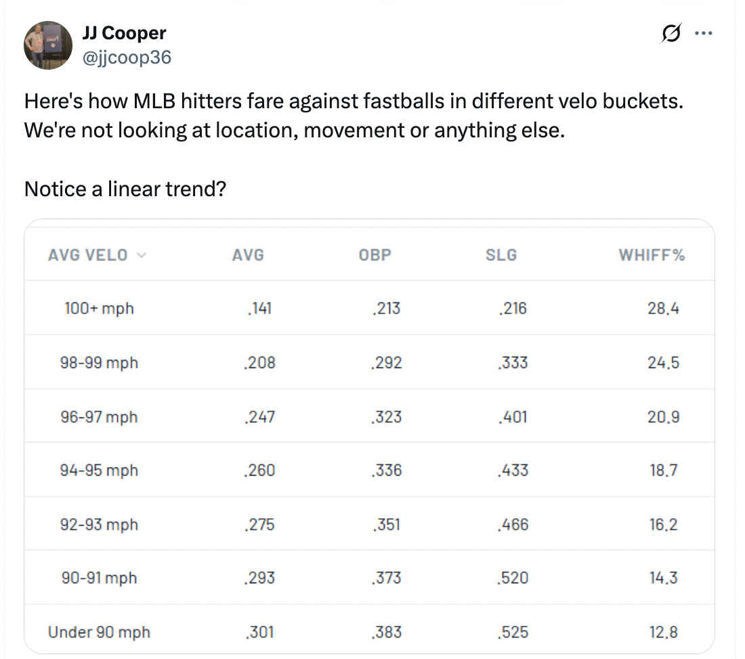Click JJ Cooper's profile avatar
Image resolution: width=745 pixels, height=659 pixels.
[x=48, y=45]
